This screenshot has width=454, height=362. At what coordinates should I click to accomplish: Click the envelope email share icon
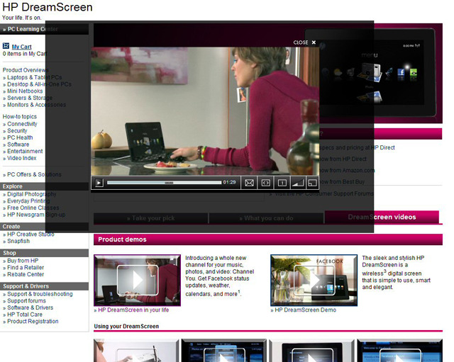(249, 183)
